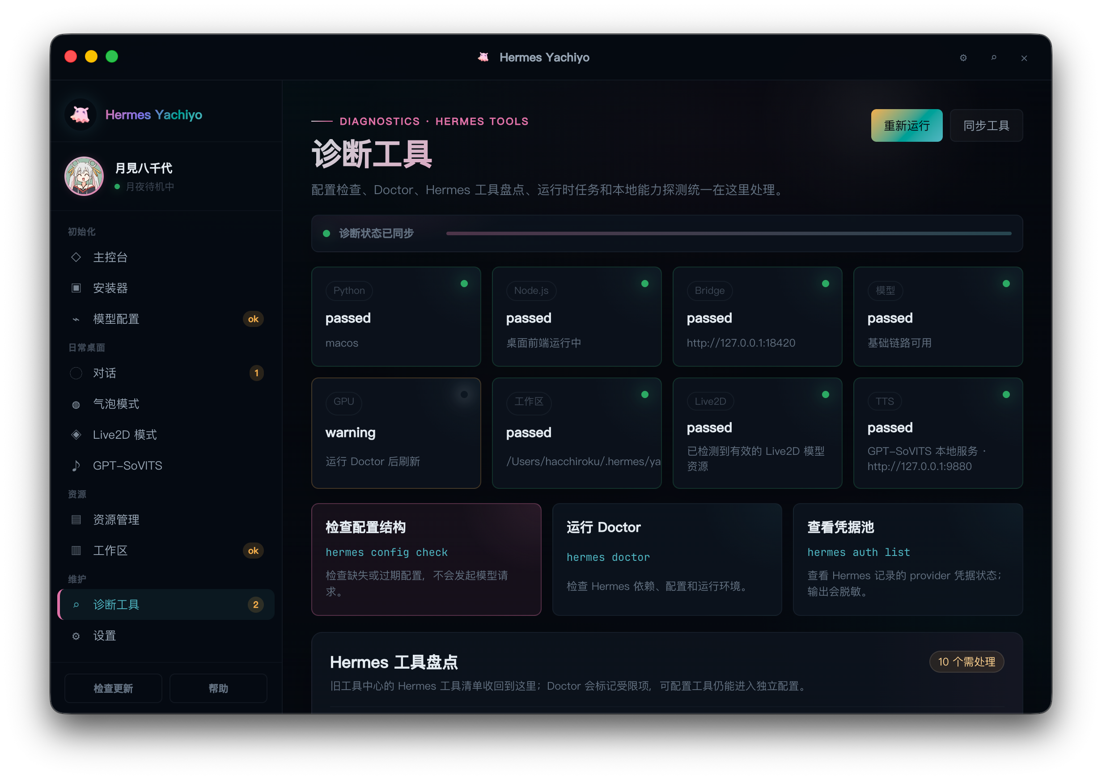Screen dimensions: 1102x780
Task: Open the 查看凭据池 action card
Action: click(x=907, y=559)
